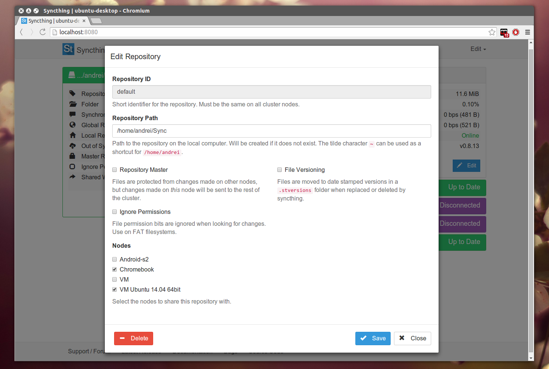Click the 0.10% value

[x=471, y=104]
